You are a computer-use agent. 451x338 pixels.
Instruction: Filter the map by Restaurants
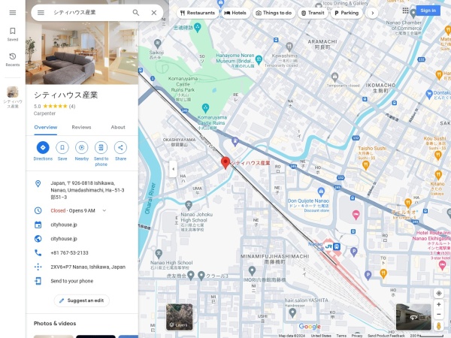(x=197, y=13)
